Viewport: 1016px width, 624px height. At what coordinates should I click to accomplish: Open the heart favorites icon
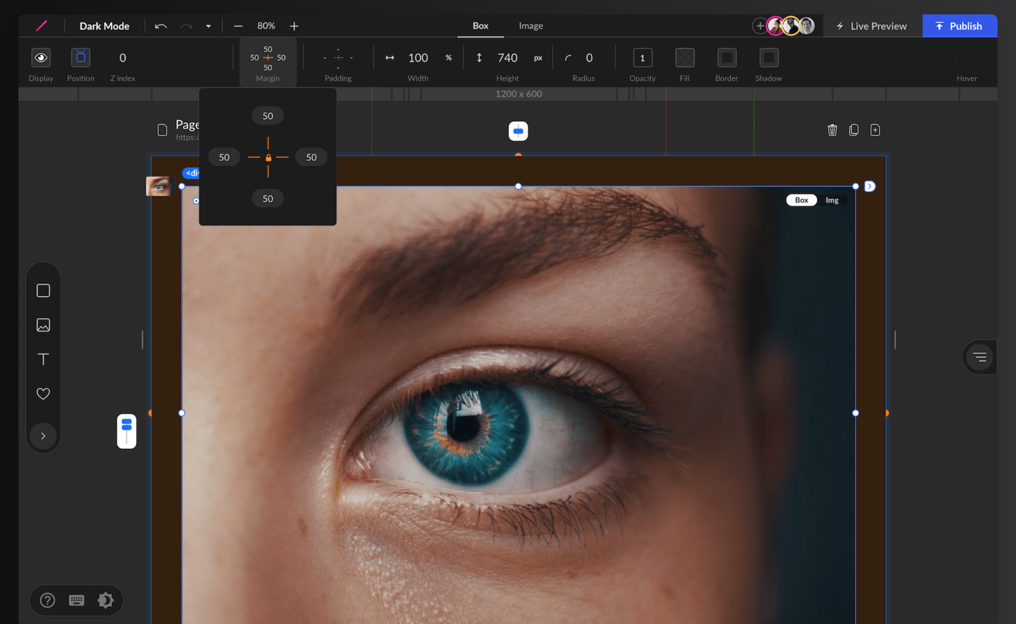(x=43, y=393)
